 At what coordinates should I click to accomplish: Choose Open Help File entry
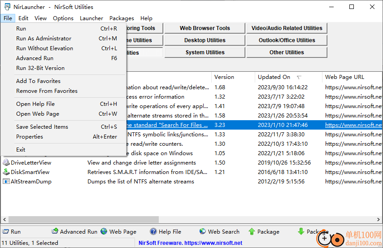[64, 104]
